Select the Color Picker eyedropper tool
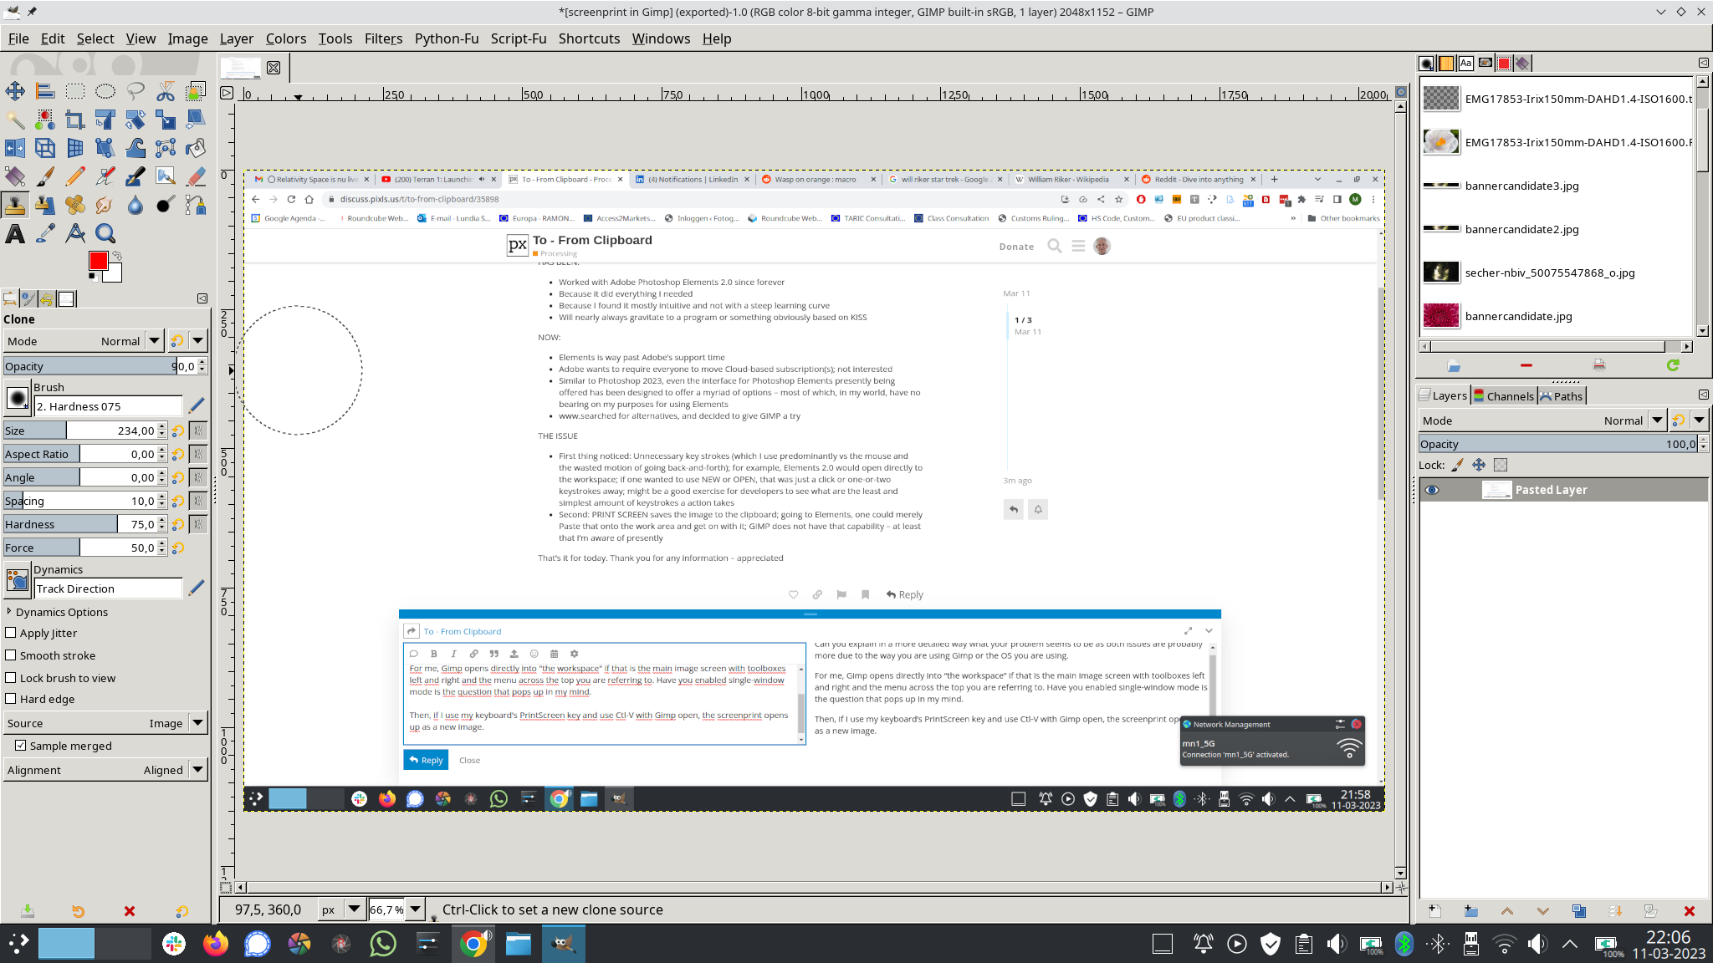The width and height of the screenshot is (1713, 963). (45, 233)
